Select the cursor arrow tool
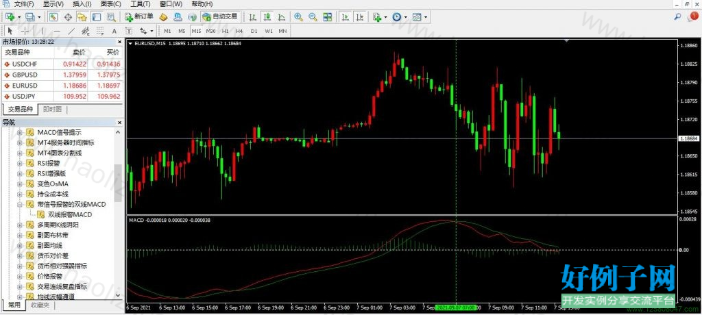The height and width of the screenshot is (315, 702). [11, 31]
